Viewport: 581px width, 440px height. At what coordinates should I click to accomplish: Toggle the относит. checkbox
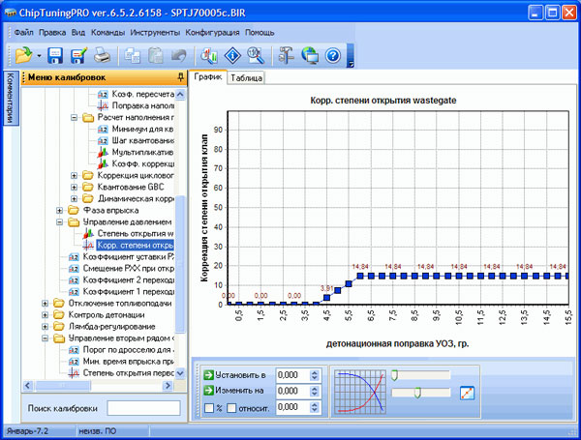[x=231, y=409]
